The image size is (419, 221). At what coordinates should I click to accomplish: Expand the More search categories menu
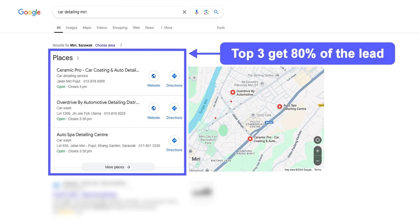pos(166,28)
